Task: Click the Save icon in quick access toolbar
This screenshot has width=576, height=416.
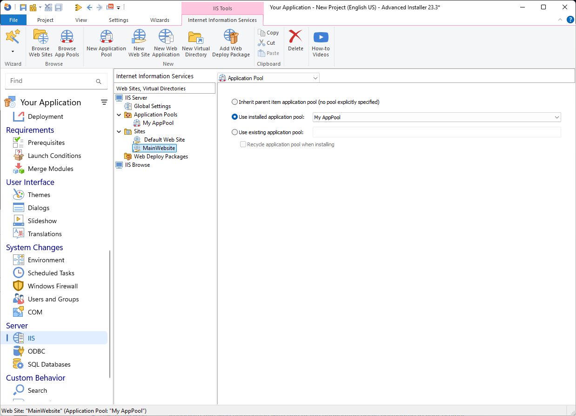Action: tap(23, 7)
